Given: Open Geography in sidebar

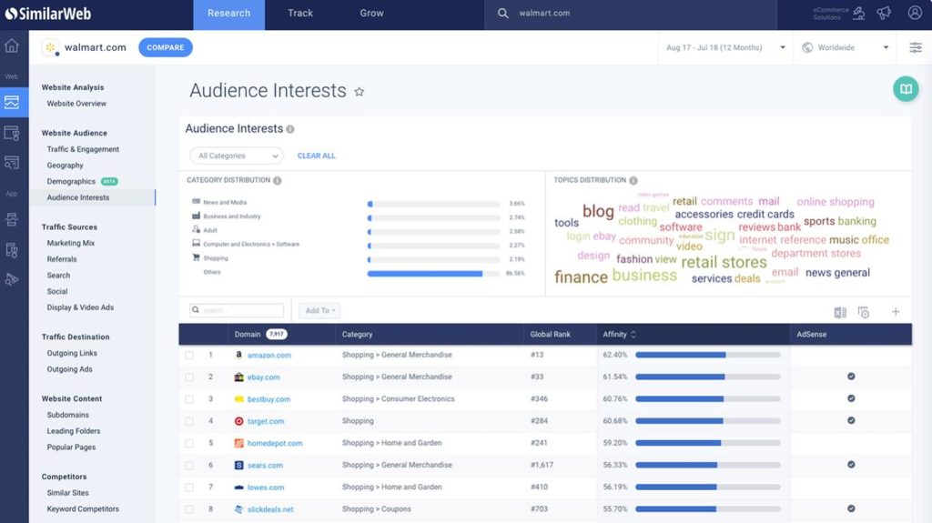Looking at the screenshot, I should point(66,166).
